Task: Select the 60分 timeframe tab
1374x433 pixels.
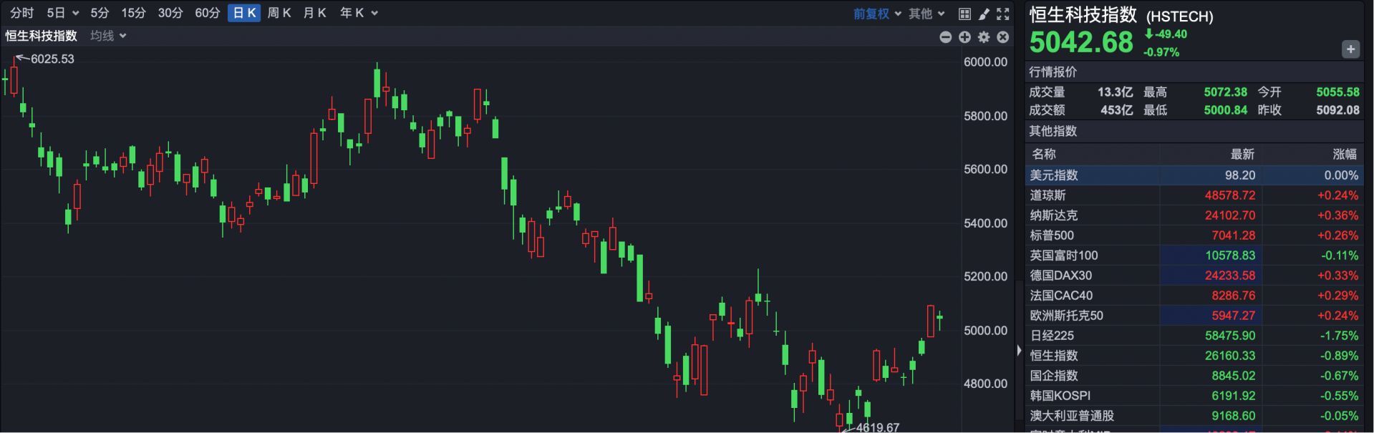Action: pyautogui.click(x=207, y=13)
